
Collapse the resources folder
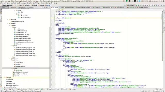pyautogui.click(x=8, y=20)
